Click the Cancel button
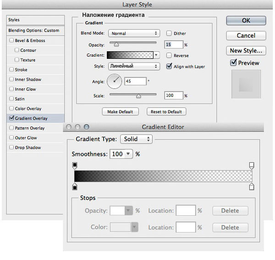This screenshot has width=275, height=260. pyautogui.click(x=246, y=36)
